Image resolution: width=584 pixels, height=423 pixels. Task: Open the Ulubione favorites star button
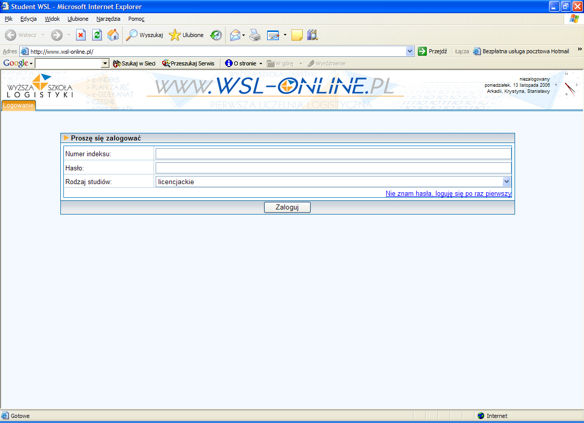point(186,35)
